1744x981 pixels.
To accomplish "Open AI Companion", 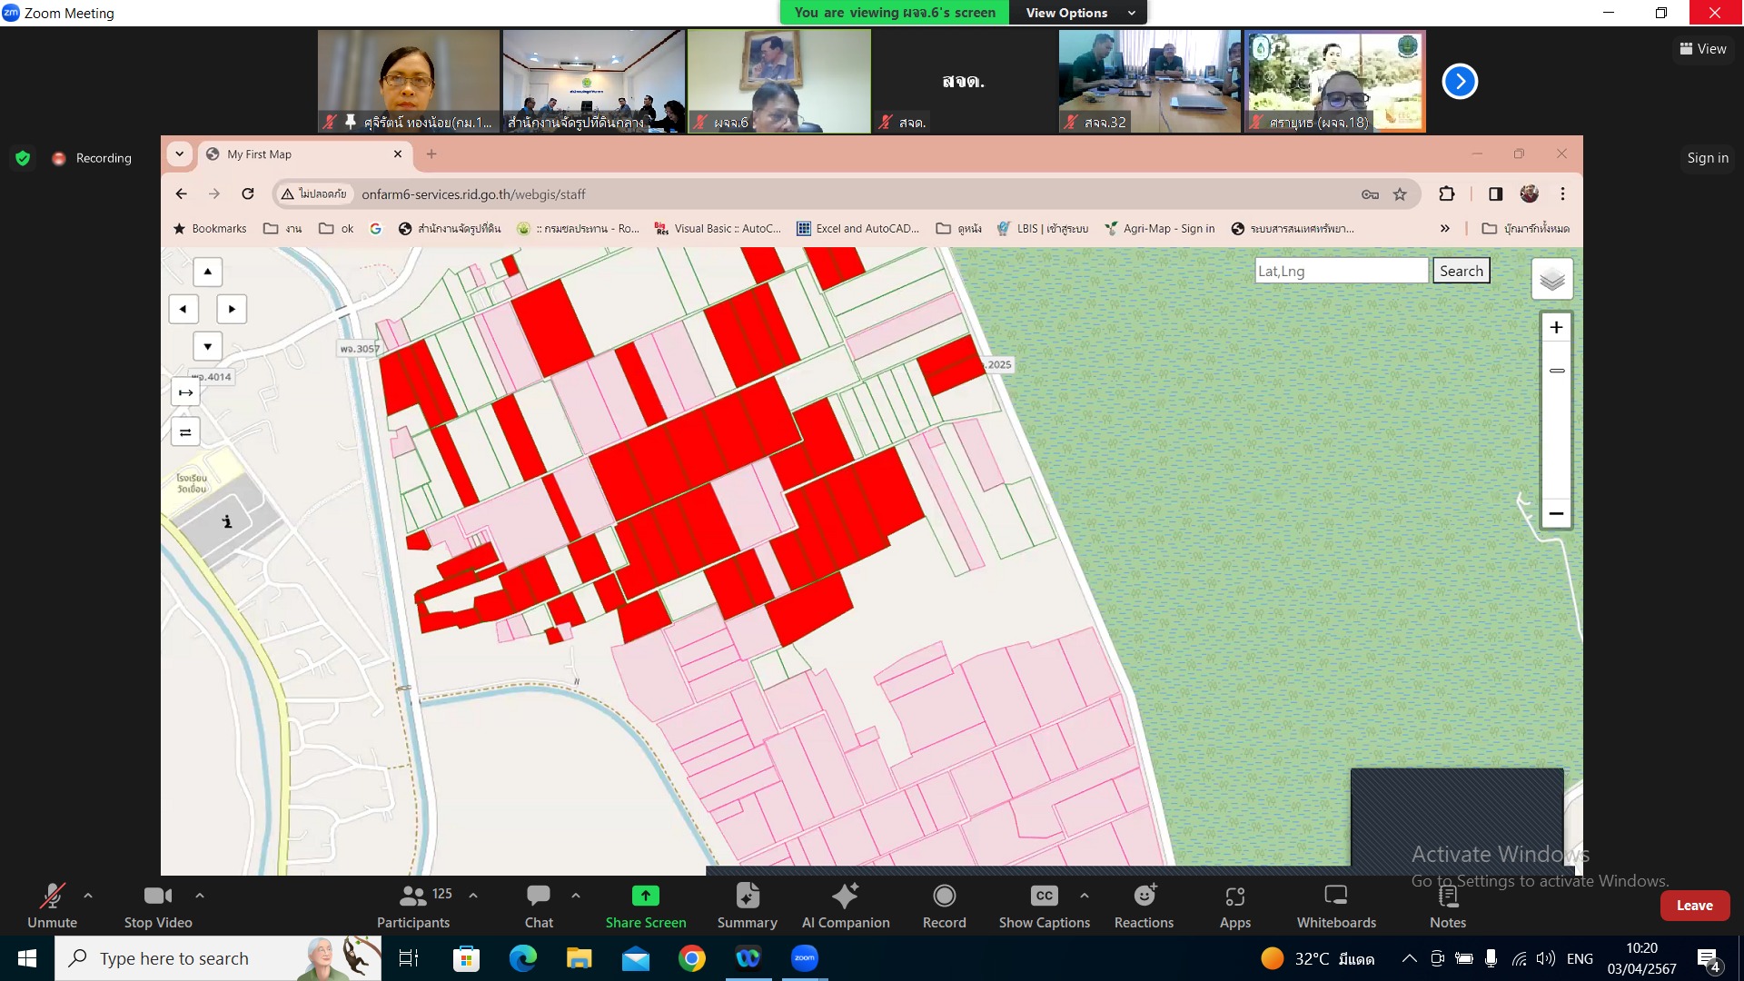I will coord(846,906).
